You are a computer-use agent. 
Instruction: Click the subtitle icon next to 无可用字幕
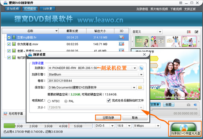point(5,114)
